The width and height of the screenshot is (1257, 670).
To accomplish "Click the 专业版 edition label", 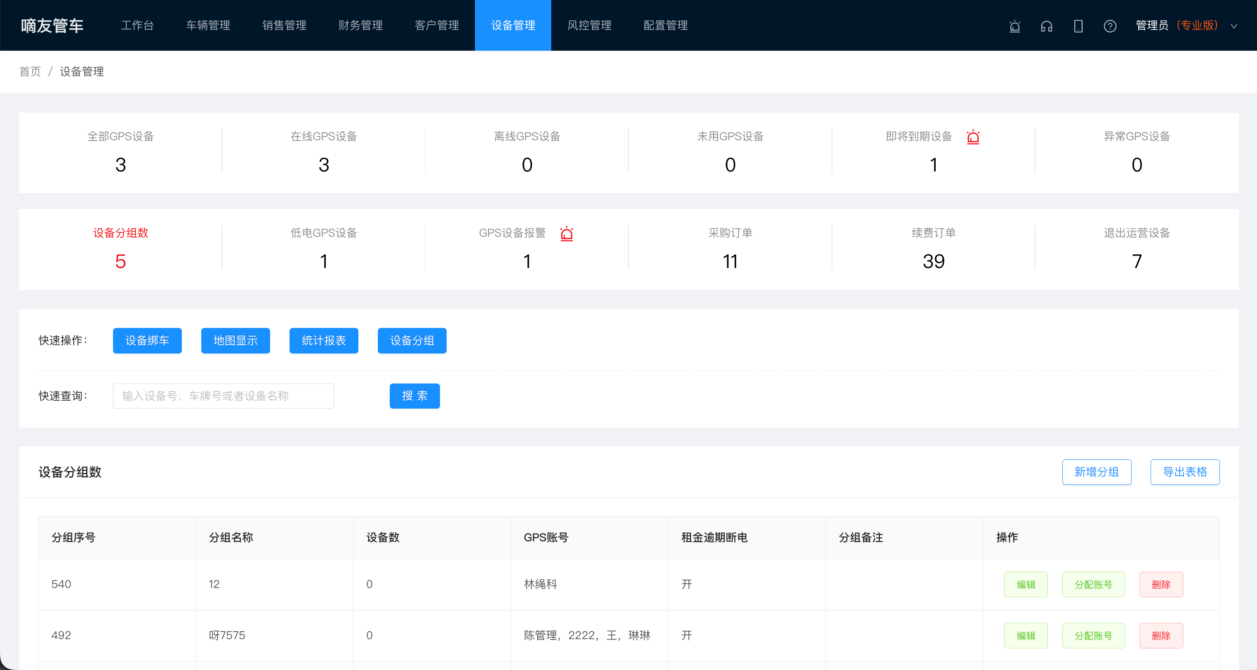I will 1197,25.
